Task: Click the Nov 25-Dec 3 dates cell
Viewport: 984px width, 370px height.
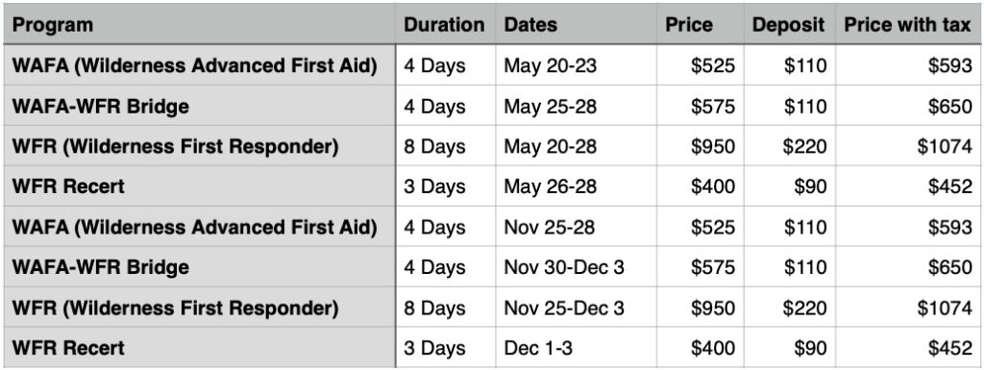Action: 576,307
